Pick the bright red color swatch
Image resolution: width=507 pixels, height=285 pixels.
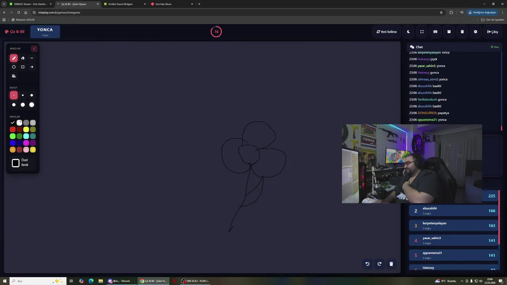[13, 129]
